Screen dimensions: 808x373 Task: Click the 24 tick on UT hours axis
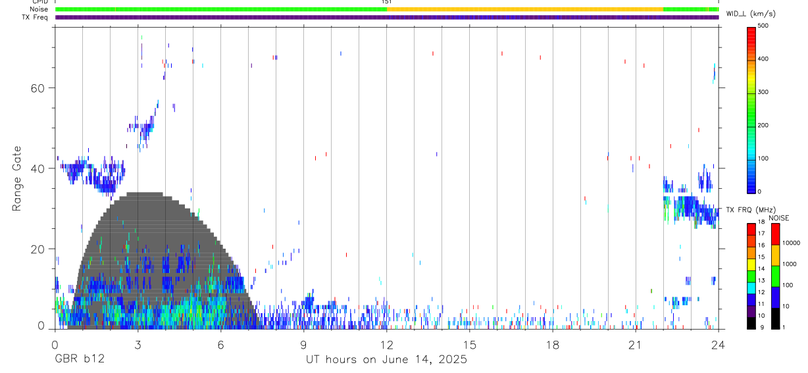(x=719, y=343)
